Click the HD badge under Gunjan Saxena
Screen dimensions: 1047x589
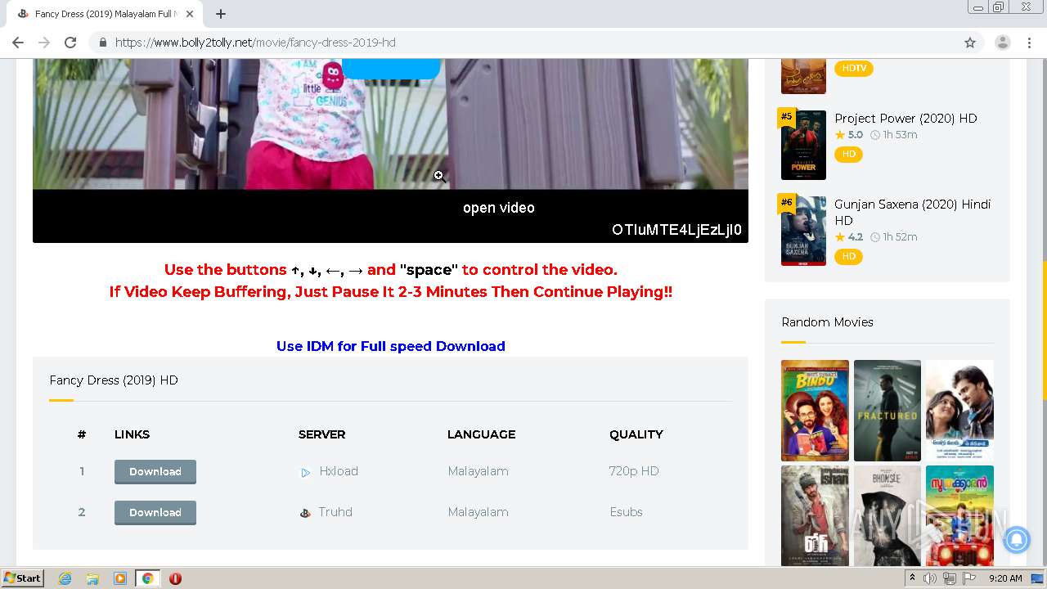[849, 257]
